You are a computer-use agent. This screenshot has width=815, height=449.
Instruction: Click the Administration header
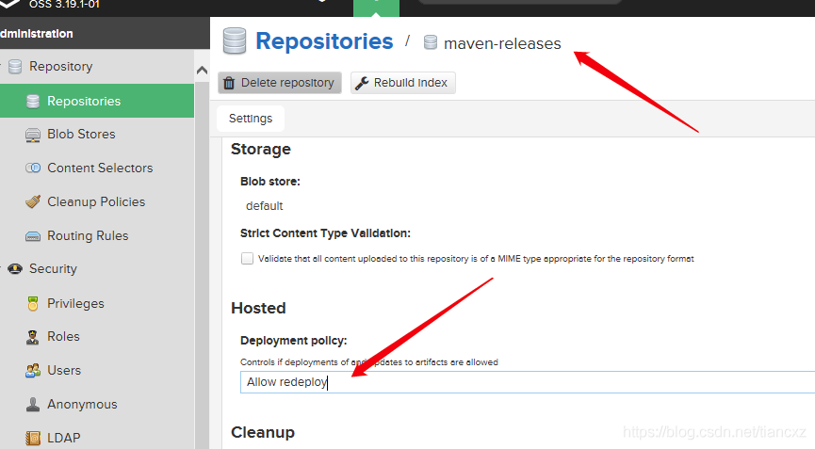tap(37, 34)
